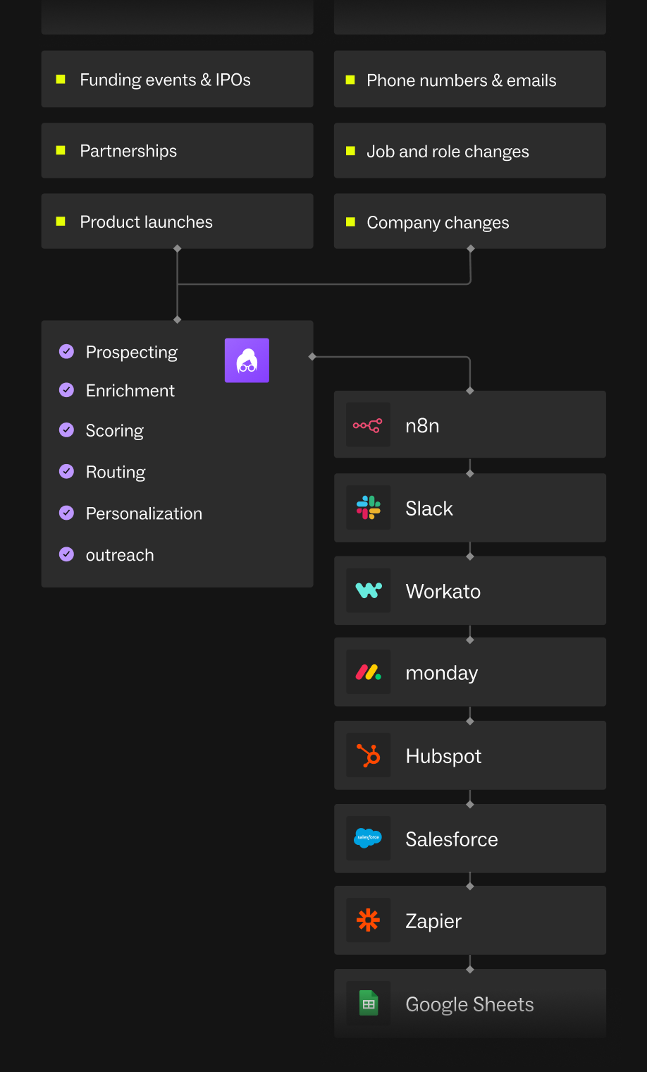
Task: Click the Salesforce integration name
Action: coord(452,839)
